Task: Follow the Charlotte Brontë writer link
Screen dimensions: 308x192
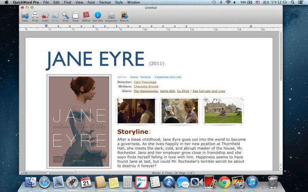Action: pos(146,86)
